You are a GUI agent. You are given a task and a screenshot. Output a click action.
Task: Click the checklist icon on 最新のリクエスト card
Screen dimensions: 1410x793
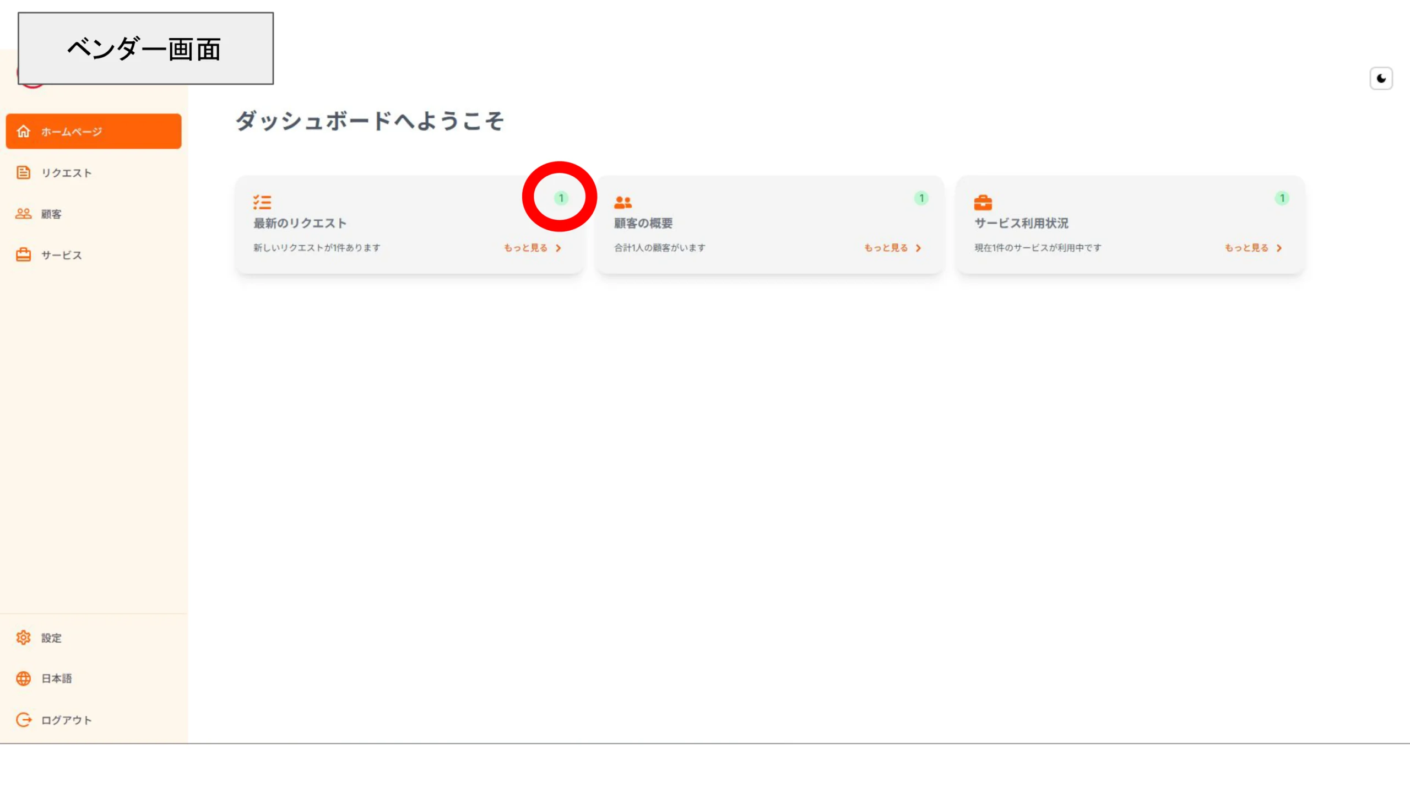coord(262,202)
